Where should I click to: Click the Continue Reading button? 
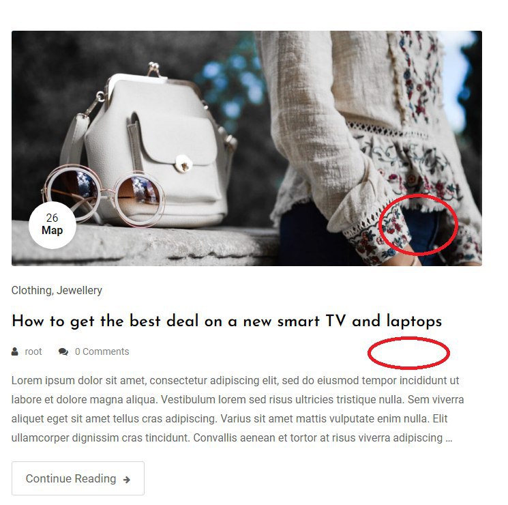pyautogui.click(x=78, y=478)
